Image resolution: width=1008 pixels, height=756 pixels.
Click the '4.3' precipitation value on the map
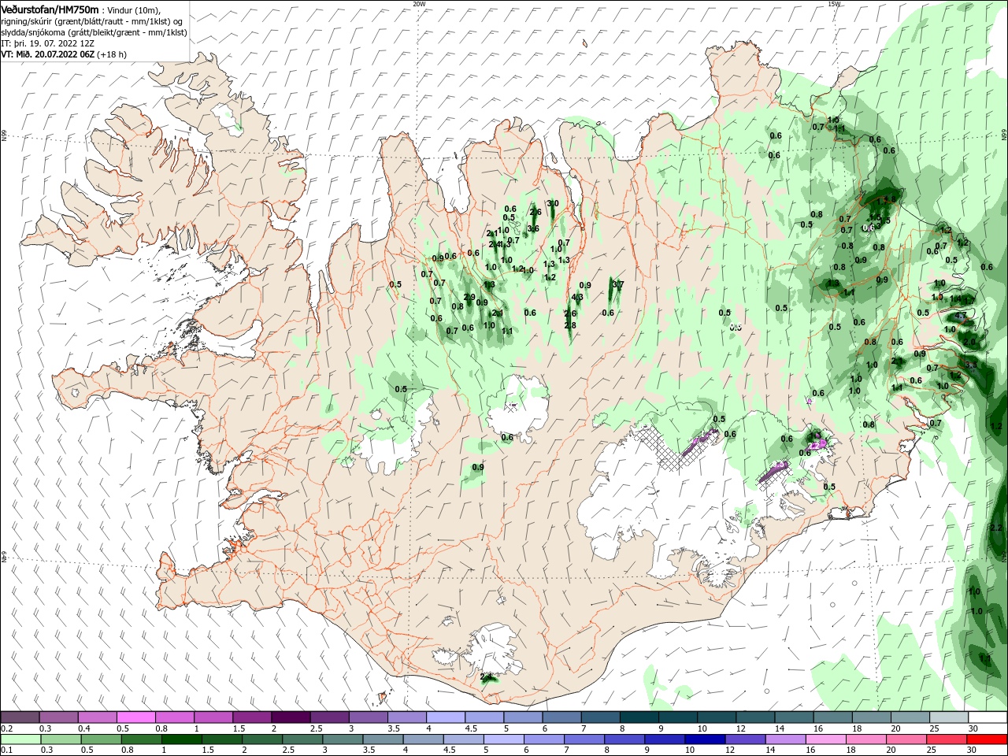578,298
